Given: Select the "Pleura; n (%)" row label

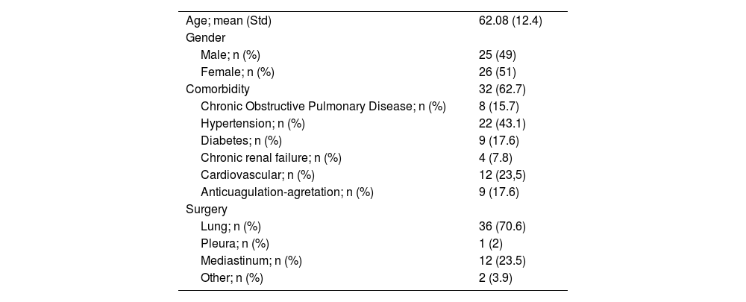Looking at the screenshot, I should pyautogui.click(x=235, y=244).
